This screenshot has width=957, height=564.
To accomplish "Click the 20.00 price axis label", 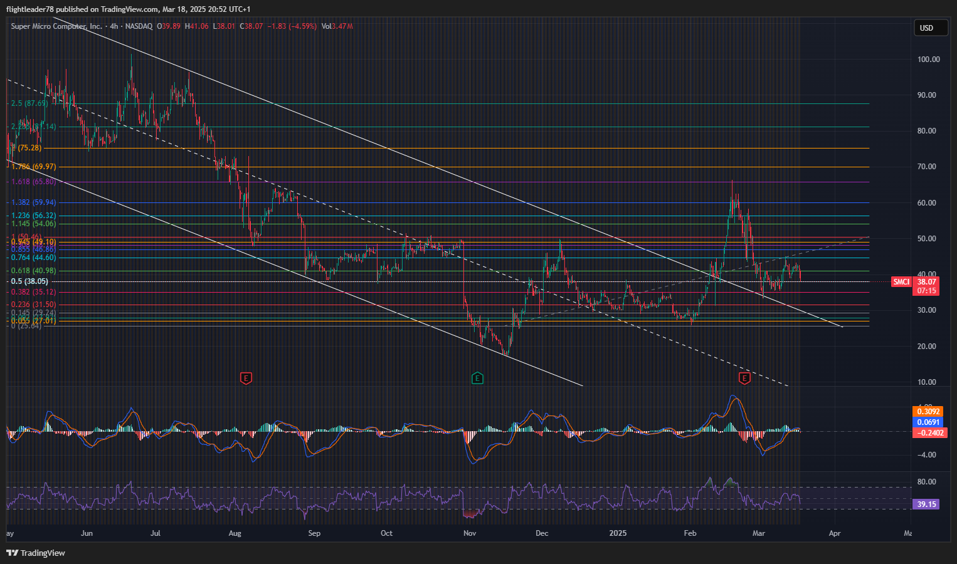I will point(927,347).
